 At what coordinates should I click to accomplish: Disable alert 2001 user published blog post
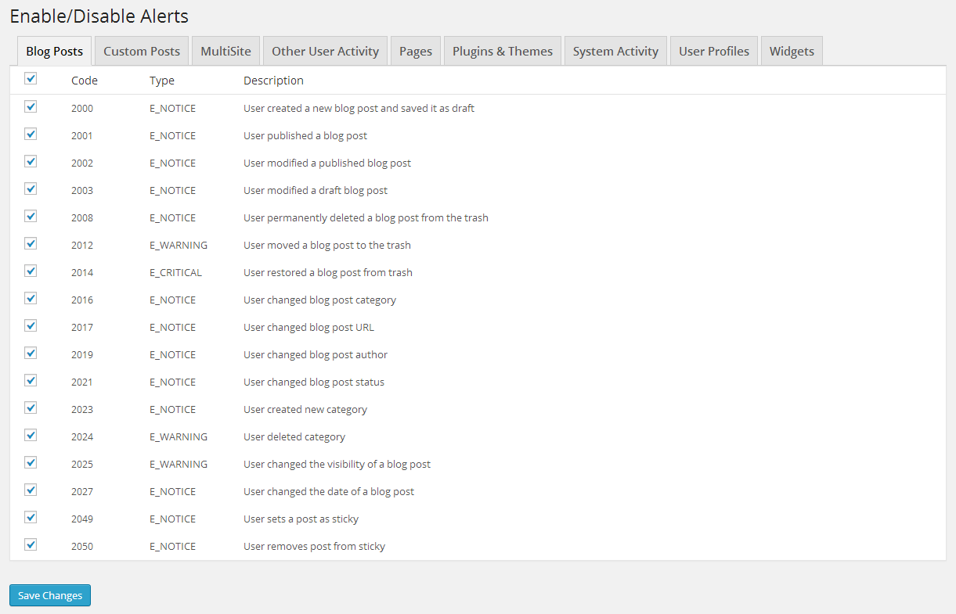tap(31, 134)
